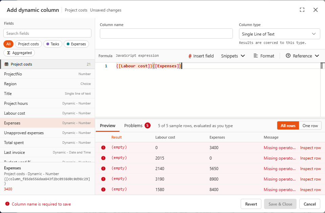Select the Unapproved expenses field
This screenshot has height=213, width=325.
[47, 133]
